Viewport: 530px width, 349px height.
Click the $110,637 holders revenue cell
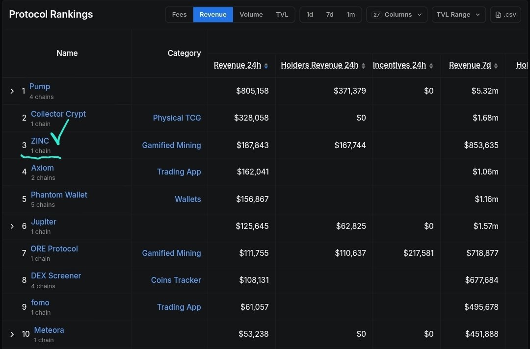click(x=350, y=253)
